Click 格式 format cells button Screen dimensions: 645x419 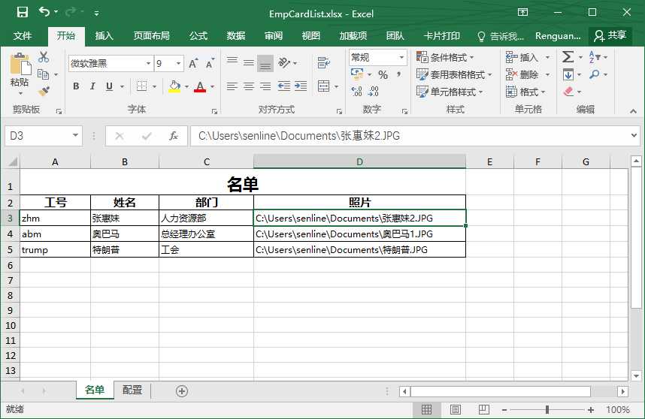point(525,92)
